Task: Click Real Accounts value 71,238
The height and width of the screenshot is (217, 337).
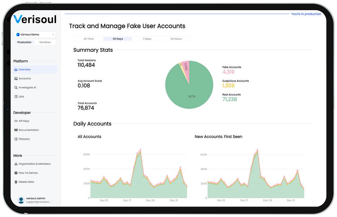Action: click(x=230, y=99)
